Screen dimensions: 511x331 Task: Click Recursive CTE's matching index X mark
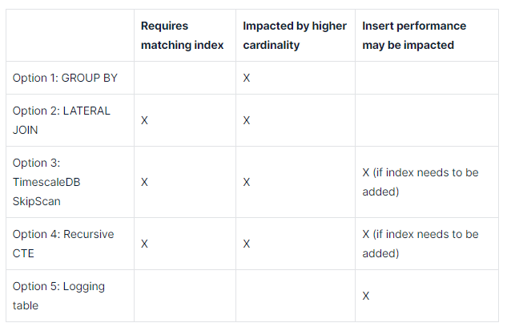(x=144, y=244)
